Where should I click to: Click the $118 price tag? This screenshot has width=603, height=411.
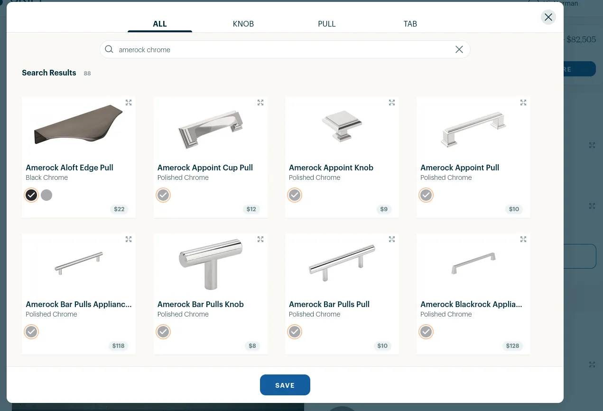tap(118, 346)
